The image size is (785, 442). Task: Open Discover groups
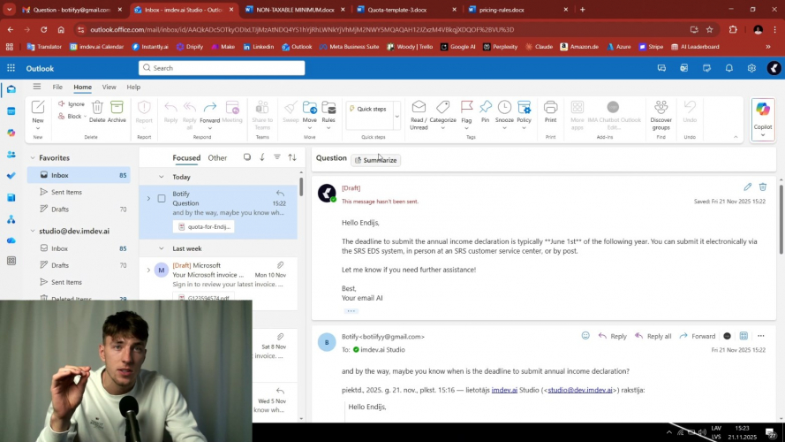pyautogui.click(x=660, y=113)
